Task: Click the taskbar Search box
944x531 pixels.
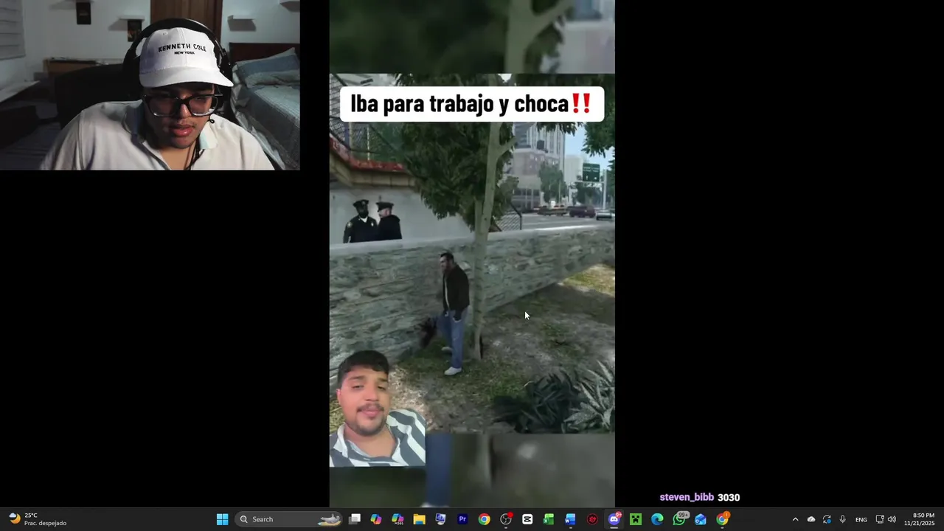Action: click(289, 519)
